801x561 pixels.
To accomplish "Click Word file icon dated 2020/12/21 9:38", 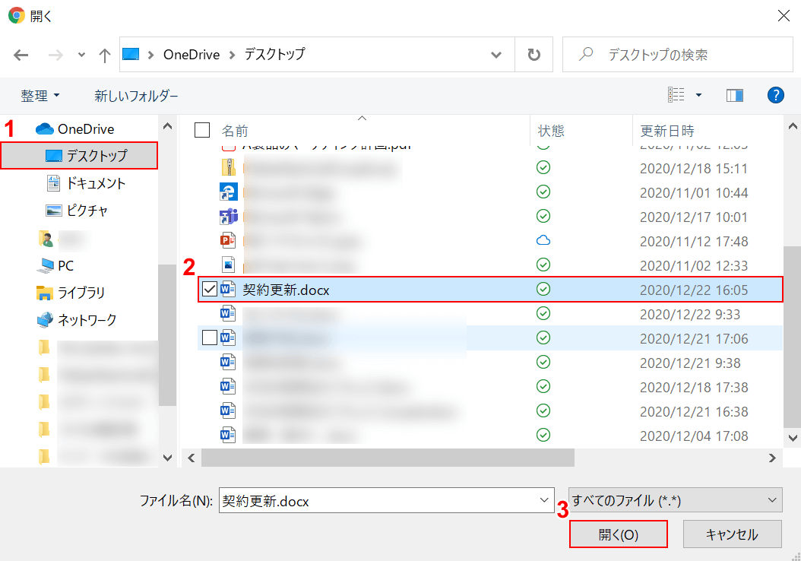I will tap(228, 363).
